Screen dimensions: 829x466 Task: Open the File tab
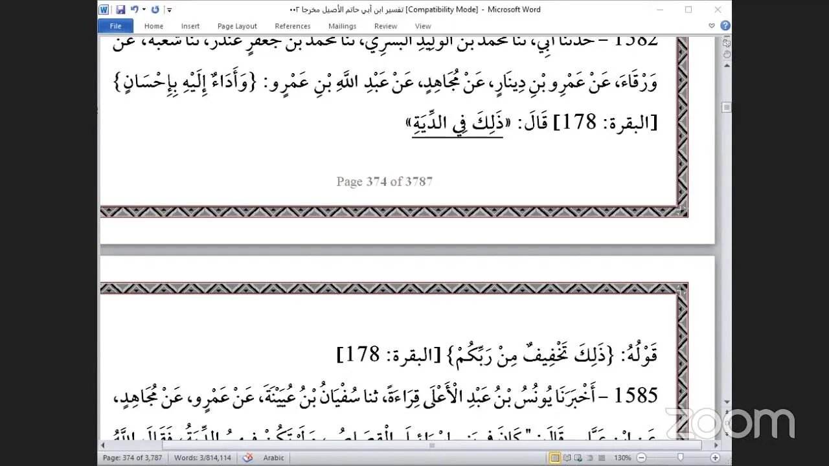click(x=115, y=26)
